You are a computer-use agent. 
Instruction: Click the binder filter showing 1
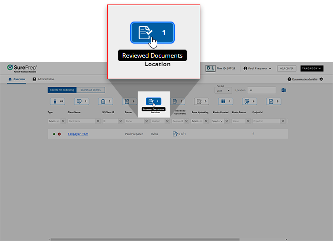[226, 101]
